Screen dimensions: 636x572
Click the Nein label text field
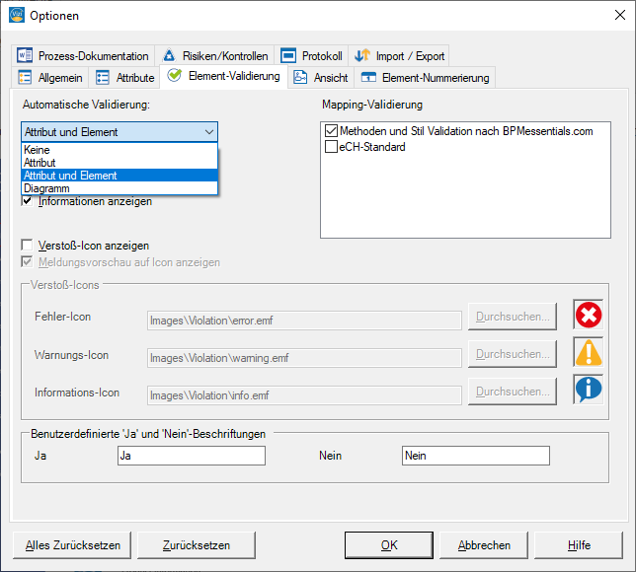(476, 456)
